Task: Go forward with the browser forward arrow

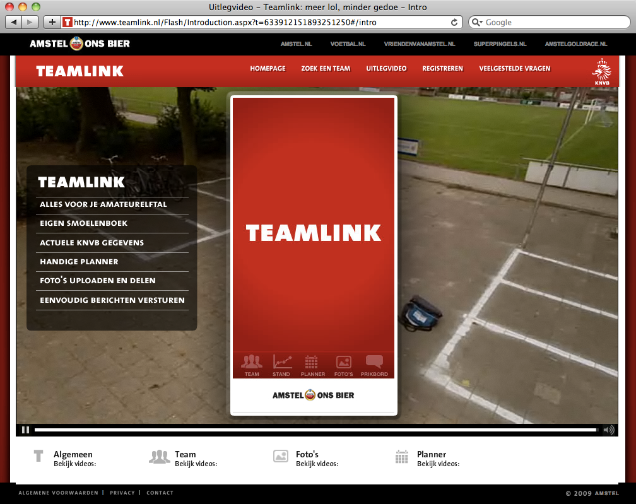Action: coord(30,22)
